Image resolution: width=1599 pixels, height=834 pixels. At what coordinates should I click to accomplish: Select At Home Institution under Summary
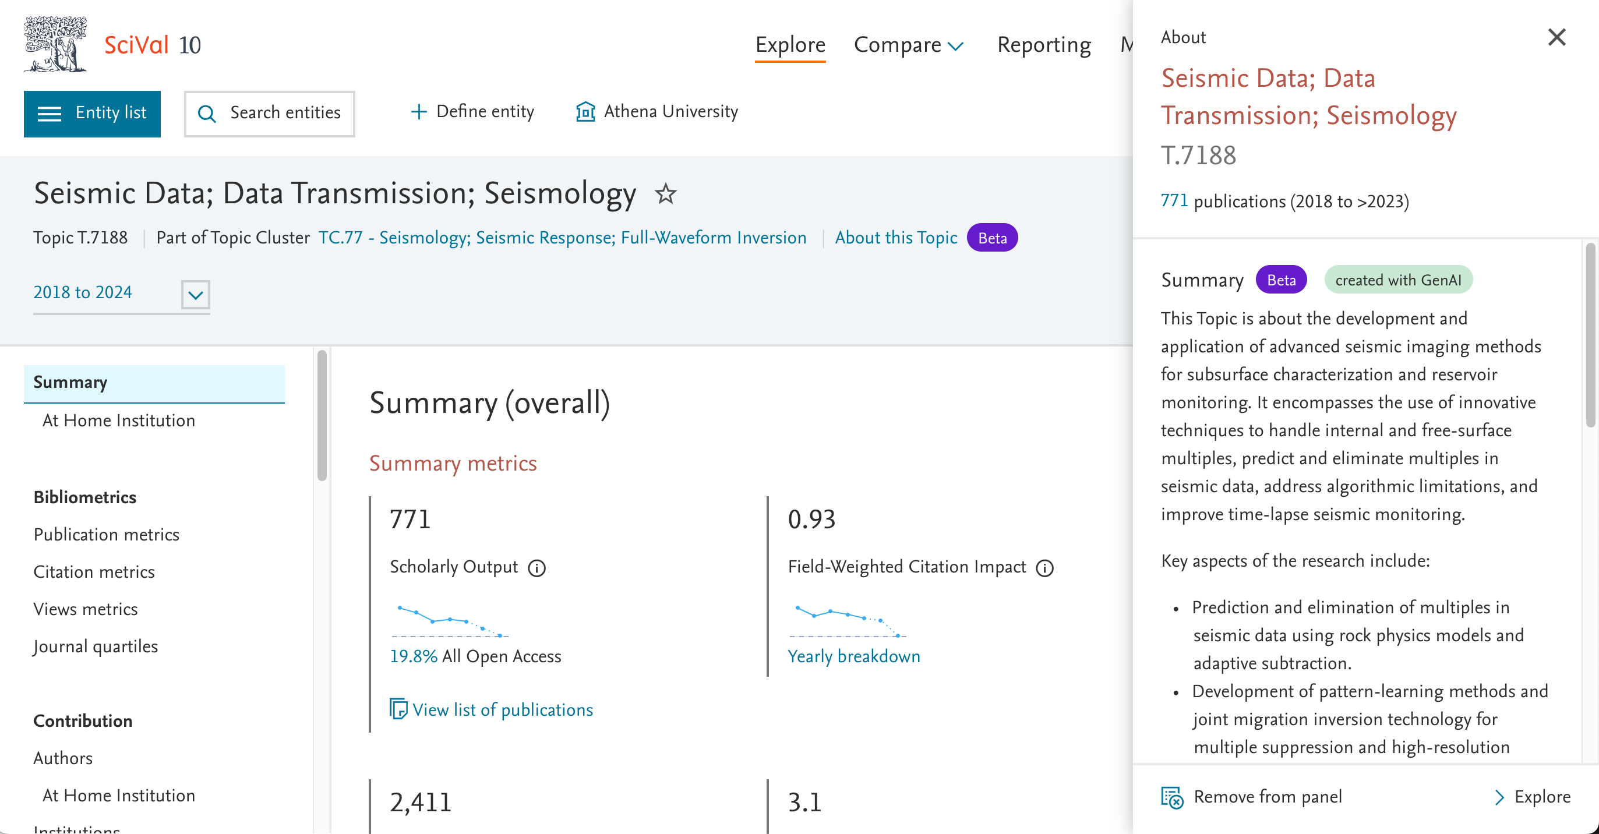coord(119,420)
